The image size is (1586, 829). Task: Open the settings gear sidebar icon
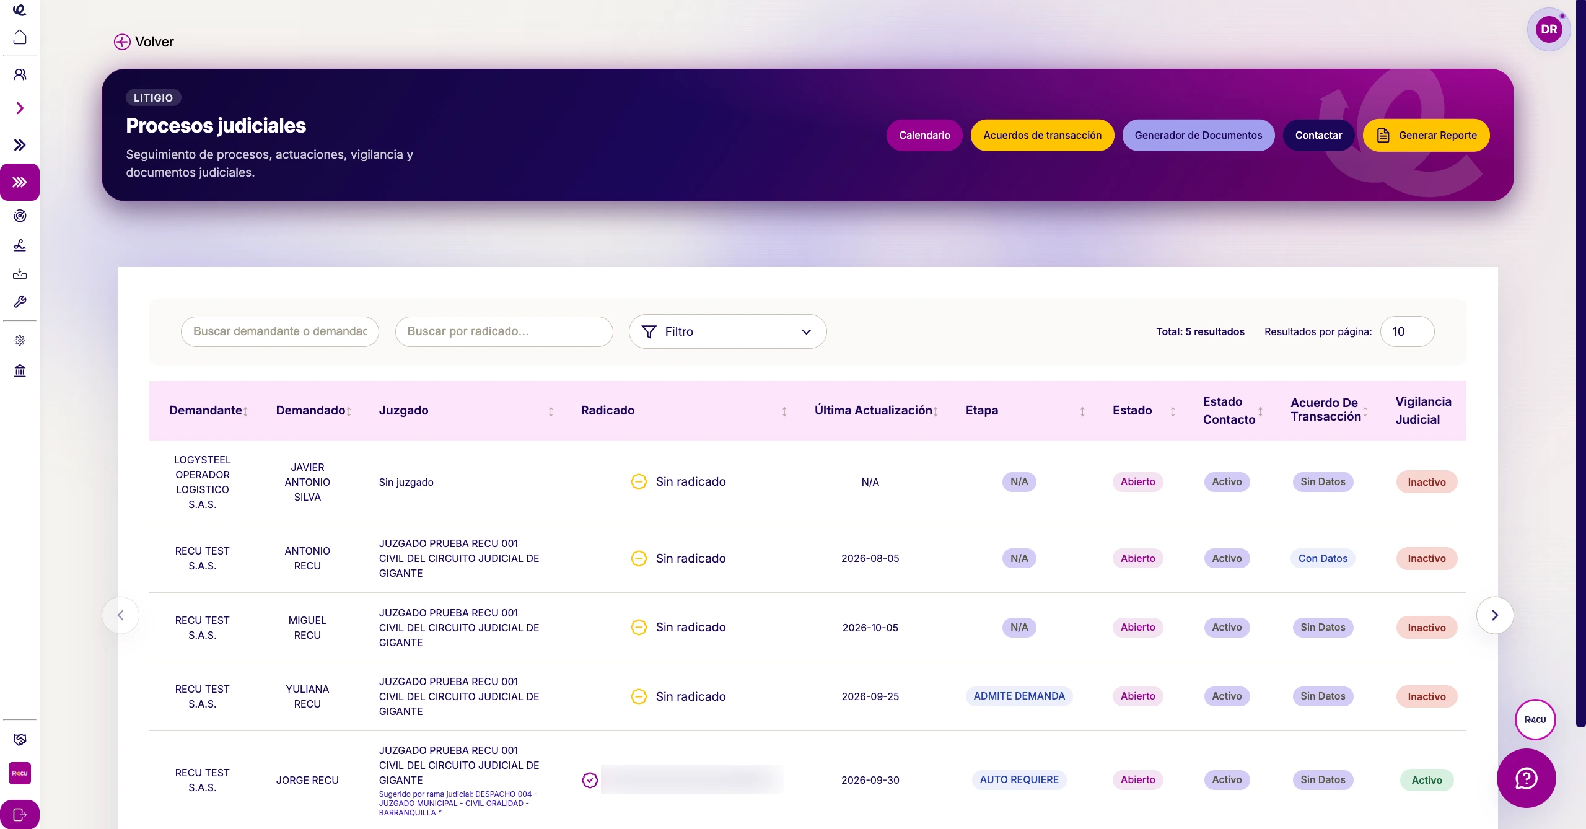click(x=20, y=341)
